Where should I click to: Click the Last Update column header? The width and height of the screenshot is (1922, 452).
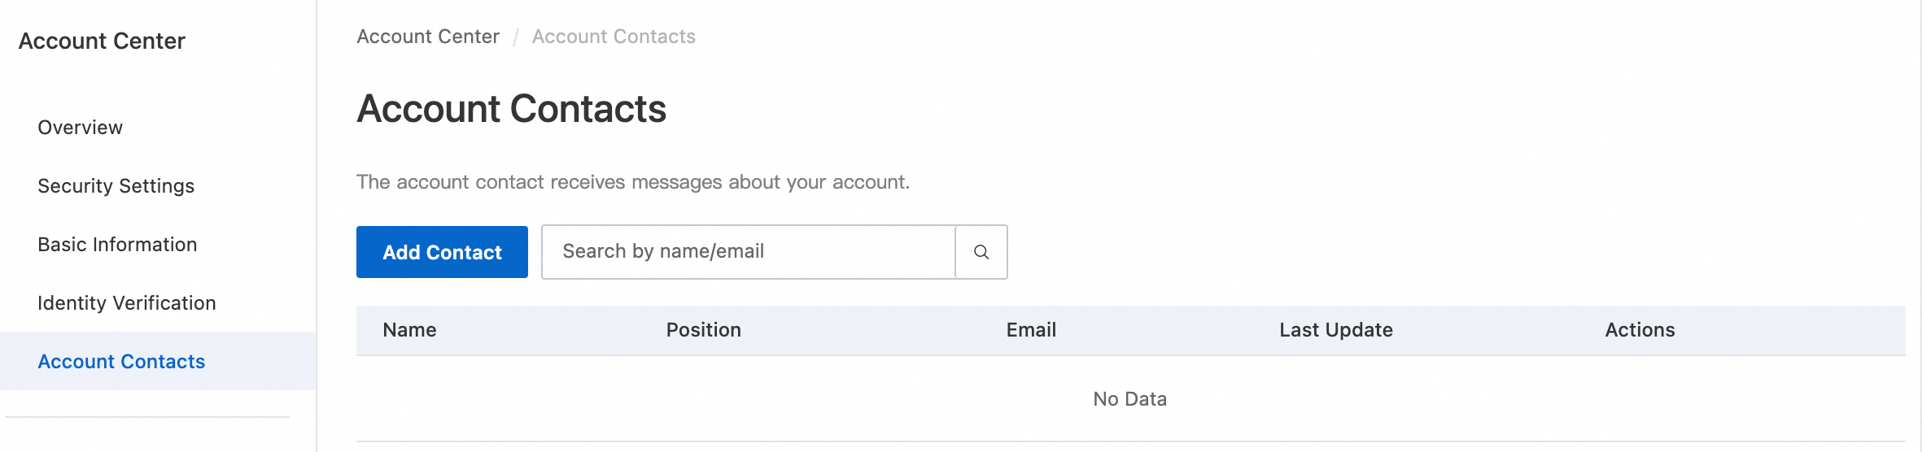coord(1335,330)
